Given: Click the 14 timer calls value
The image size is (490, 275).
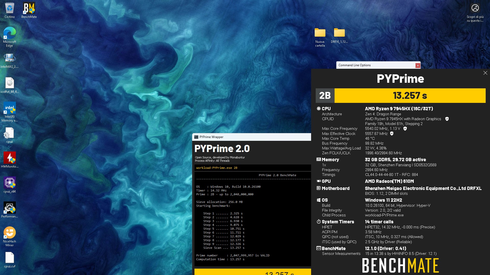Looking at the screenshot, I should (x=379, y=222).
